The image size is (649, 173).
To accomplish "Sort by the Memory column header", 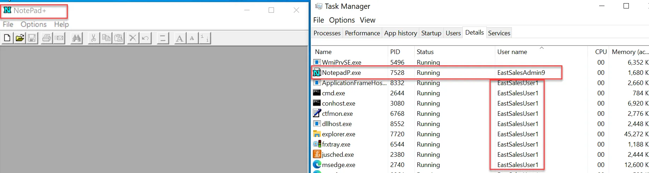I will tap(630, 52).
